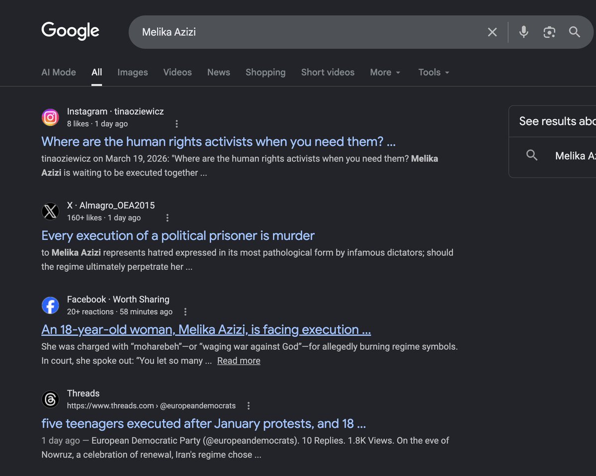Click the Instagram favicon of the first result
The width and height of the screenshot is (596, 476).
[50, 117]
